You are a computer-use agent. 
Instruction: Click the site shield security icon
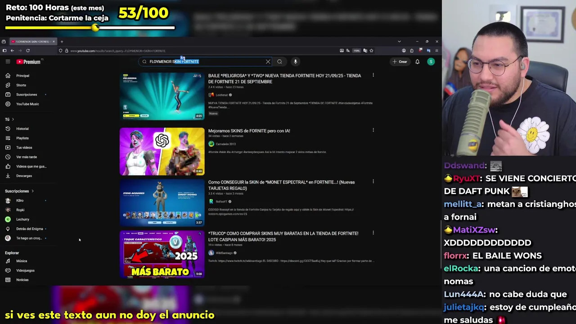click(x=60, y=50)
